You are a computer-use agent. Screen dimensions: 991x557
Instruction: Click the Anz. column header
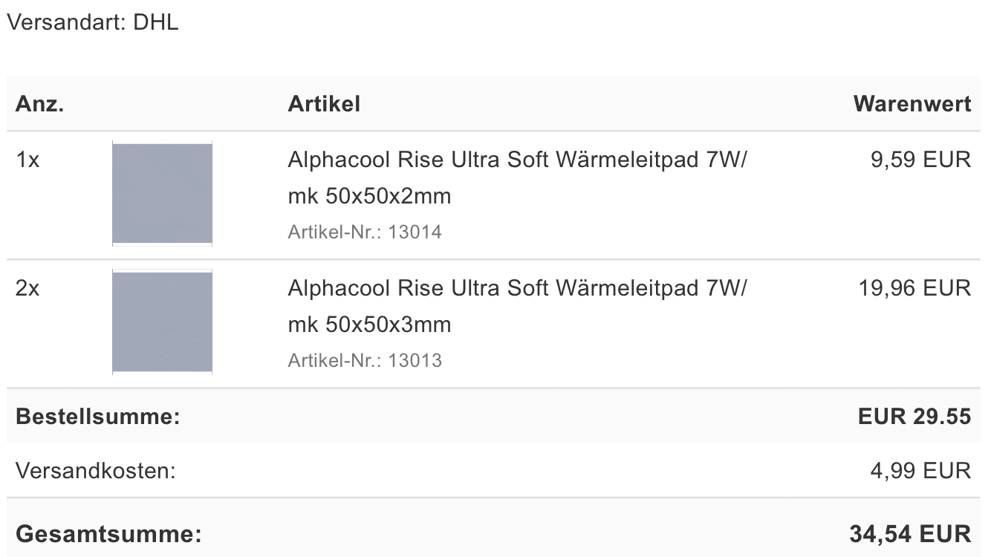click(40, 104)
